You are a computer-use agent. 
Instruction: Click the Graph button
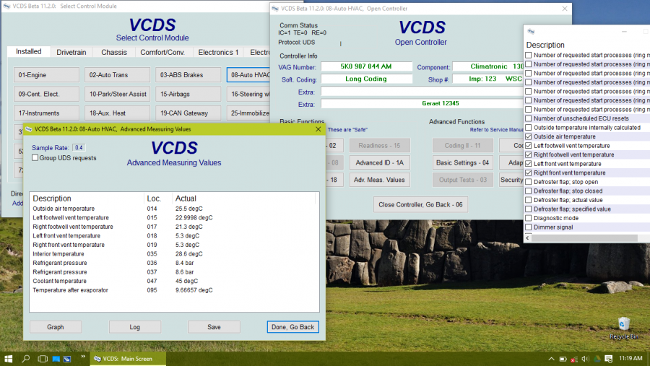tap(56, 327)
